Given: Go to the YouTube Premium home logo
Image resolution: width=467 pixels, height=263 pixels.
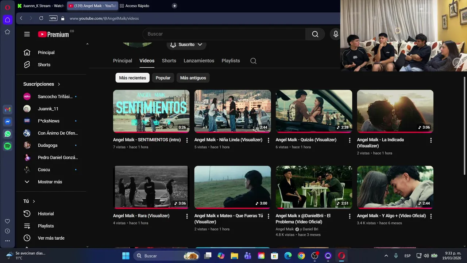Looking at the screenshot, I should click(53, 34).
